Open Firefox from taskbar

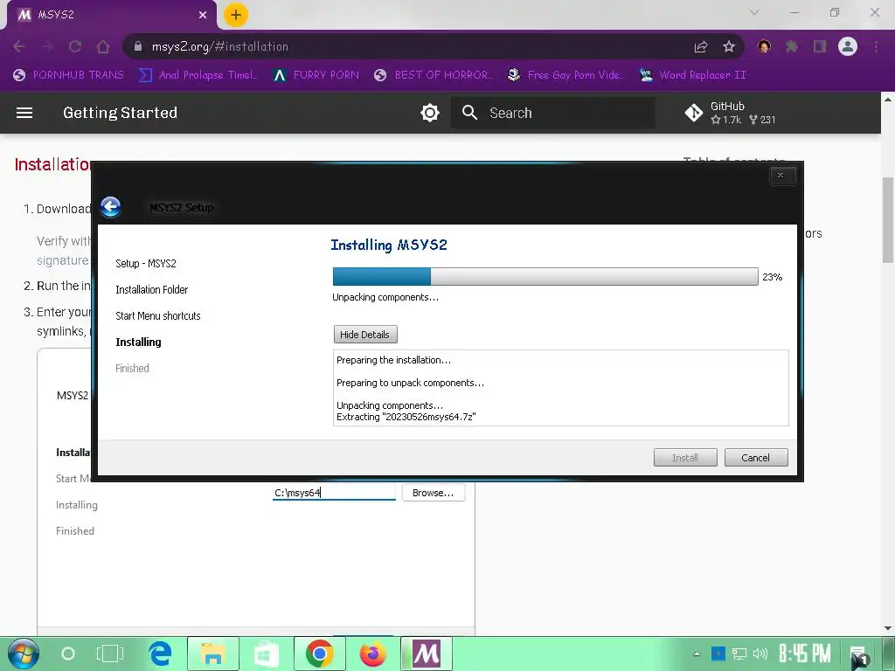(372, 654)
